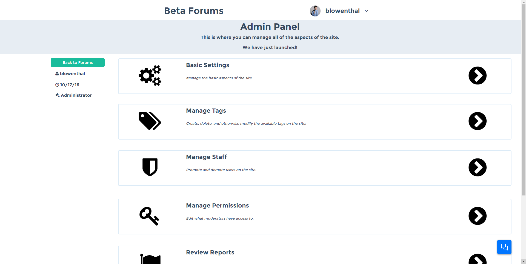Click the scroll-down arrow on the page scrollbar
526x264 pixels.
coord(524,262)
